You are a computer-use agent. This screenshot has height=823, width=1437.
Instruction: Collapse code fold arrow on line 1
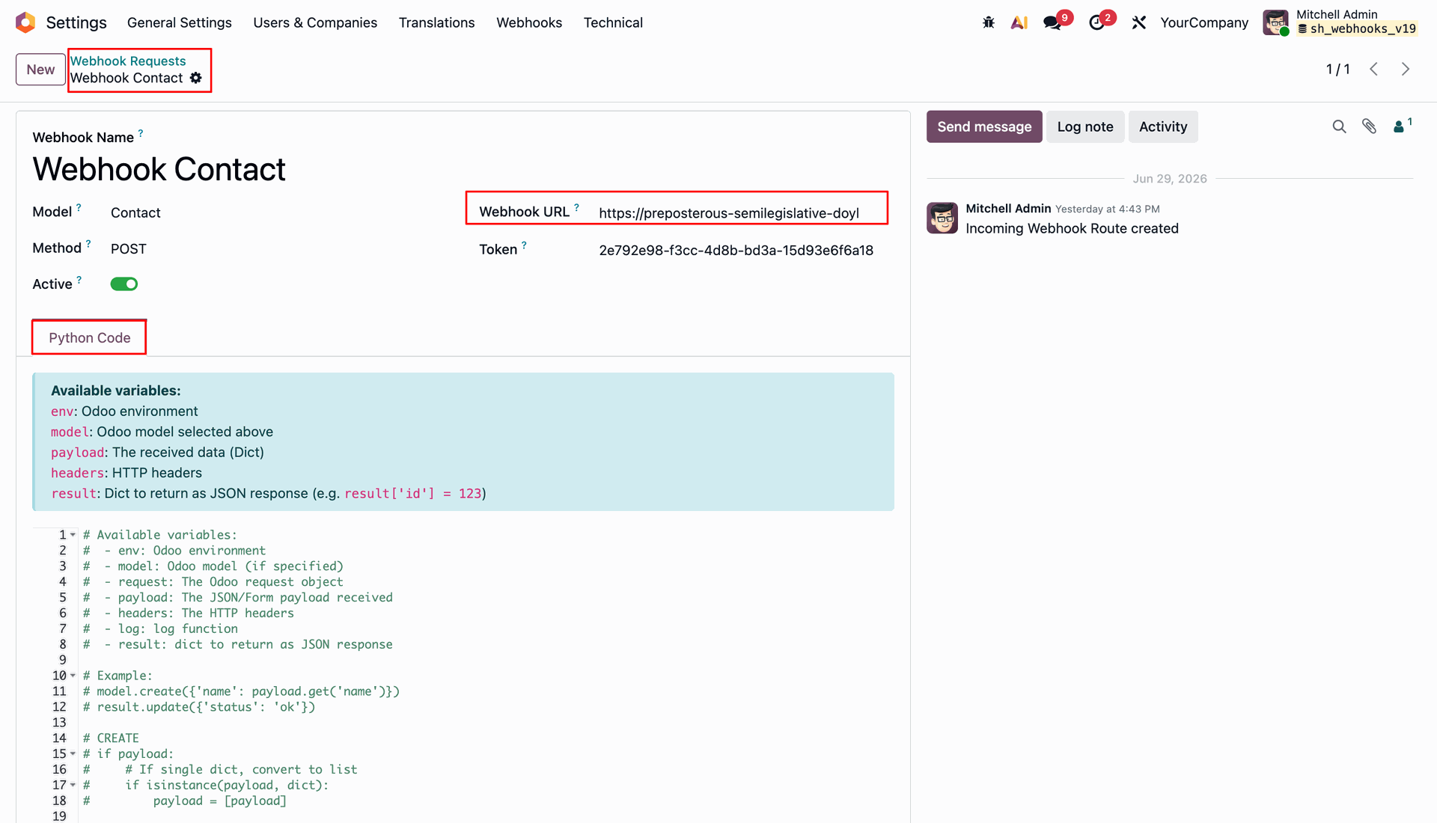[x=73, y=535]
